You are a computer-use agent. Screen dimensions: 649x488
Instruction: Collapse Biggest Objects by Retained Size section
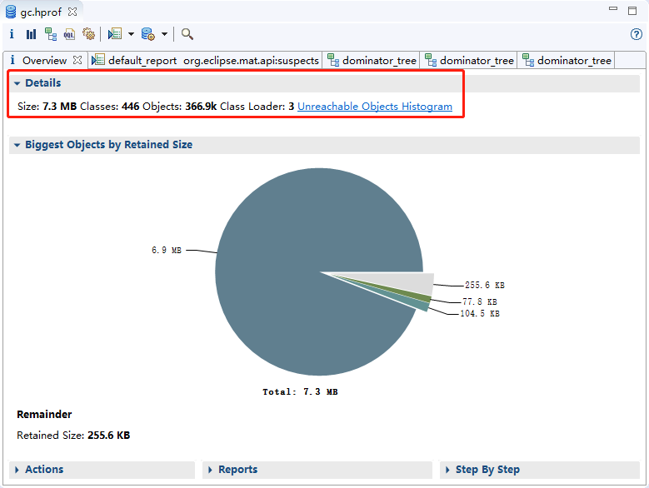coord(17,145)
